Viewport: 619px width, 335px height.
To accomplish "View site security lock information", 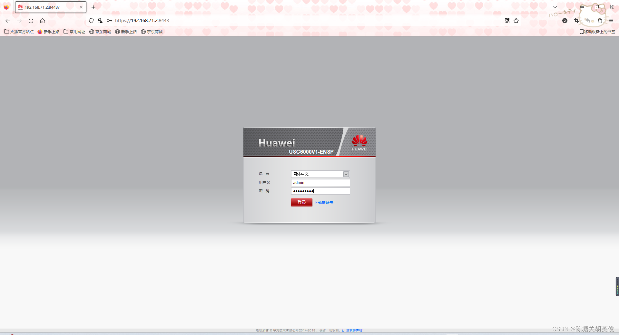I will pyautogui.click(x=100, y=21).
